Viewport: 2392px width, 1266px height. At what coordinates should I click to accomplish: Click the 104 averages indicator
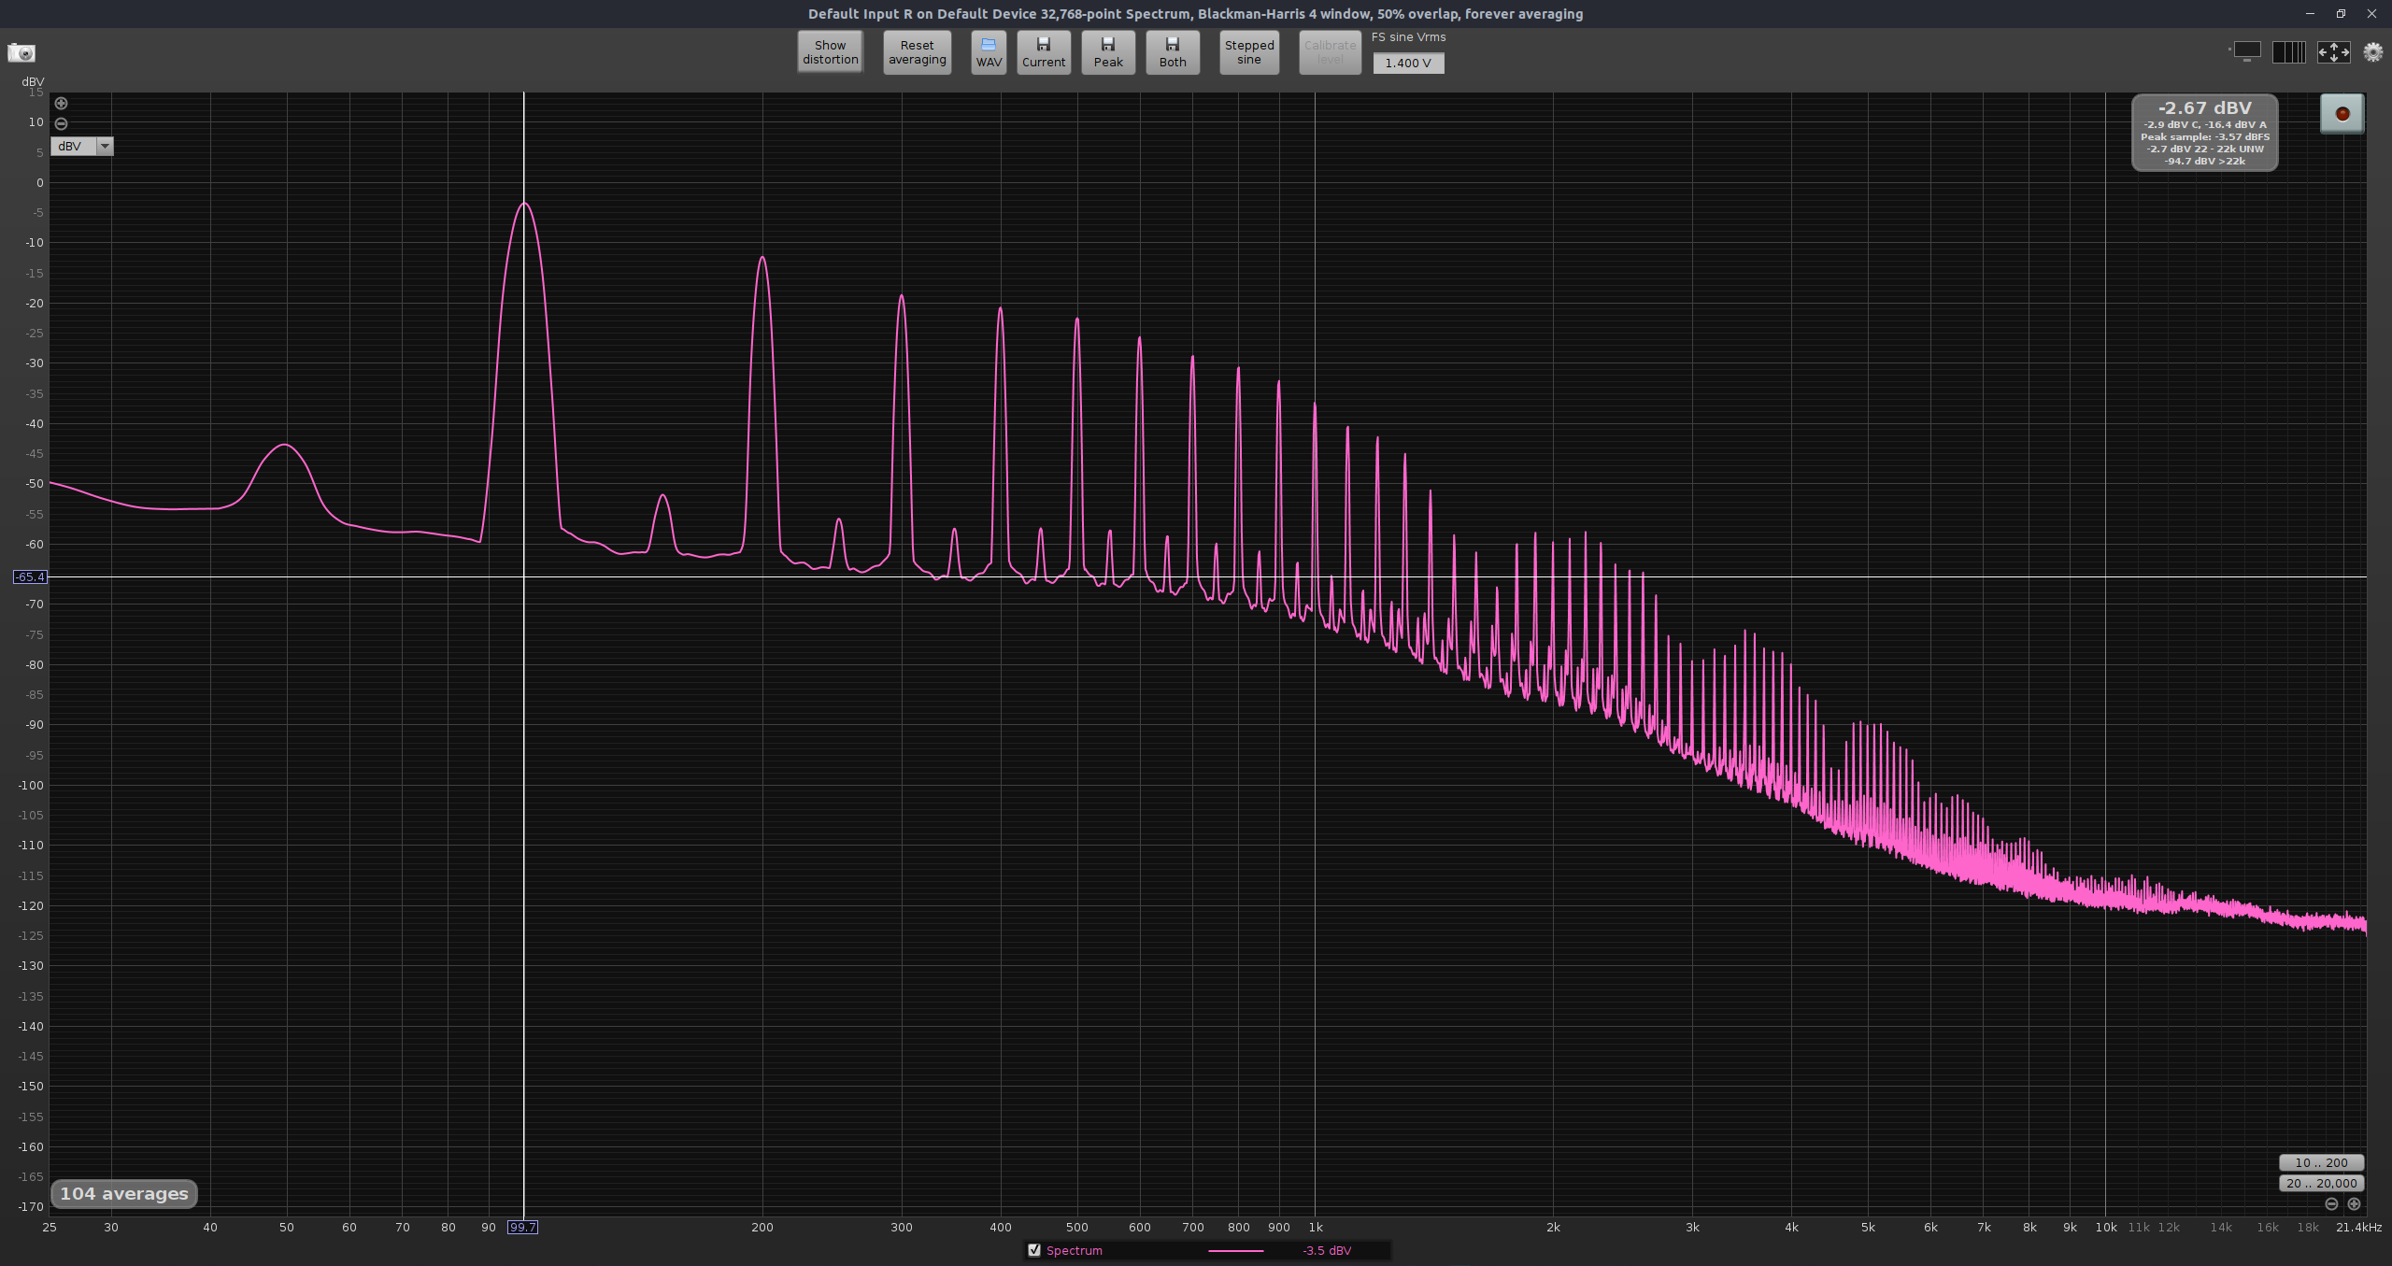(x=124, y=1194)
